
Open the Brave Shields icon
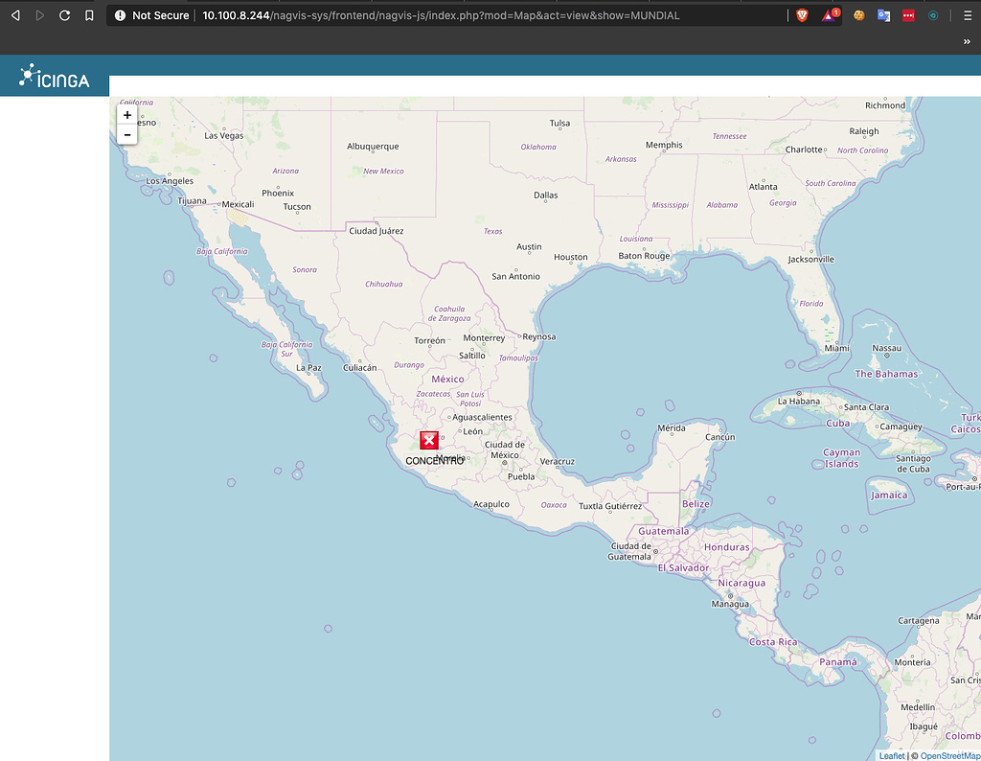click(x=802, y=15)
